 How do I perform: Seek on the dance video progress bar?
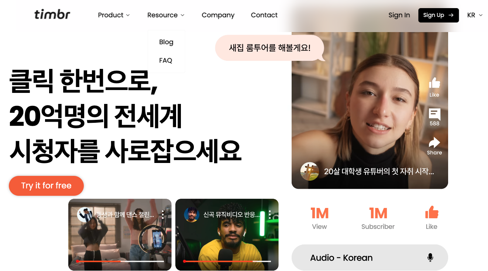120,261
